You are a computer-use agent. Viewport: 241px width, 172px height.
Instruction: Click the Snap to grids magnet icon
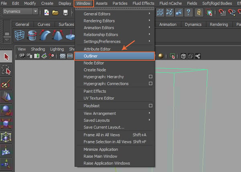tap(222, 12)
